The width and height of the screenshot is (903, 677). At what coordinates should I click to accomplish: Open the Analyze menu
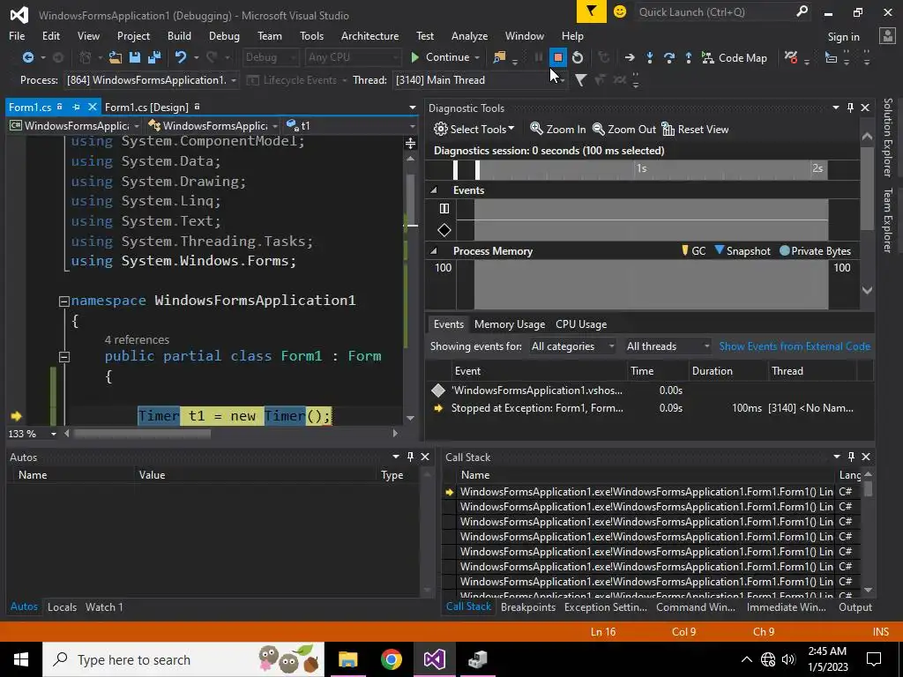tap(469, 35)
